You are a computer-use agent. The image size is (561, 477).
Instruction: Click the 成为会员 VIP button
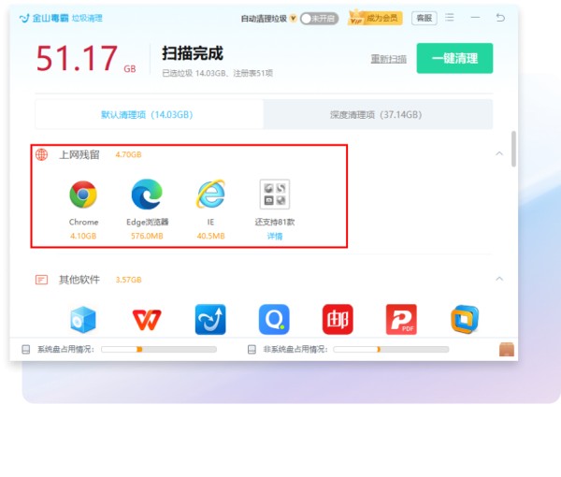click(x=375, y=18)
